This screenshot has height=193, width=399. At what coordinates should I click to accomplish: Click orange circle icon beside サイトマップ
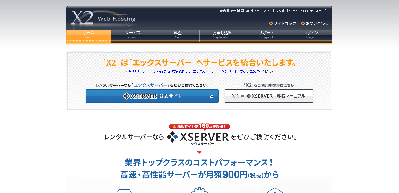coord(271,24)
